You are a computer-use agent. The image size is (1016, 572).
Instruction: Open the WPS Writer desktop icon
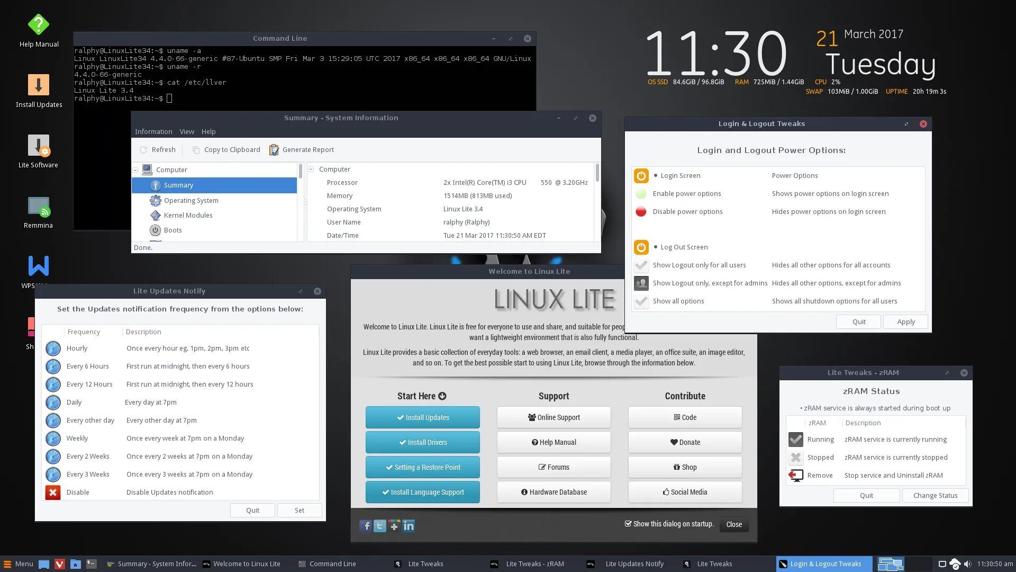(x=38, y=271)
